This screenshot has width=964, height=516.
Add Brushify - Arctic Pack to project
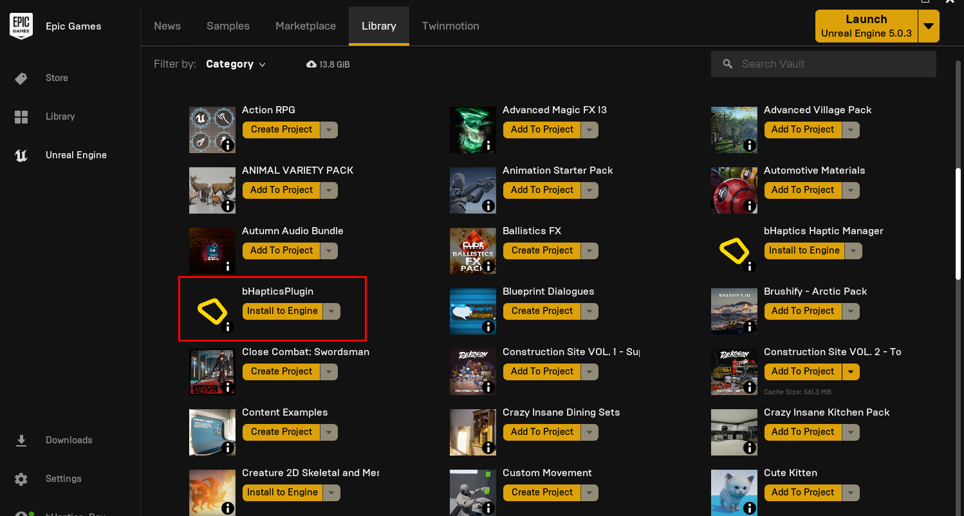803,311
